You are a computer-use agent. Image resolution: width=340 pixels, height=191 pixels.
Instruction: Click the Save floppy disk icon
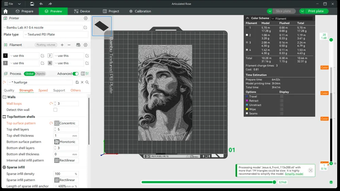coord(32,4)
